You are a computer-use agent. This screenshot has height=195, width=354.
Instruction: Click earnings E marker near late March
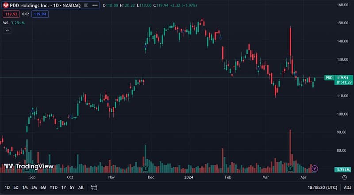pos(291,168)
